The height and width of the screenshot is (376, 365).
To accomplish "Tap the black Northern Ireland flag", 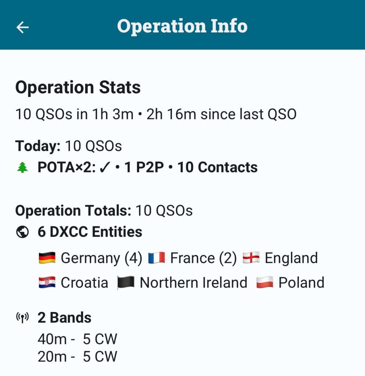I will coord(126,283).
